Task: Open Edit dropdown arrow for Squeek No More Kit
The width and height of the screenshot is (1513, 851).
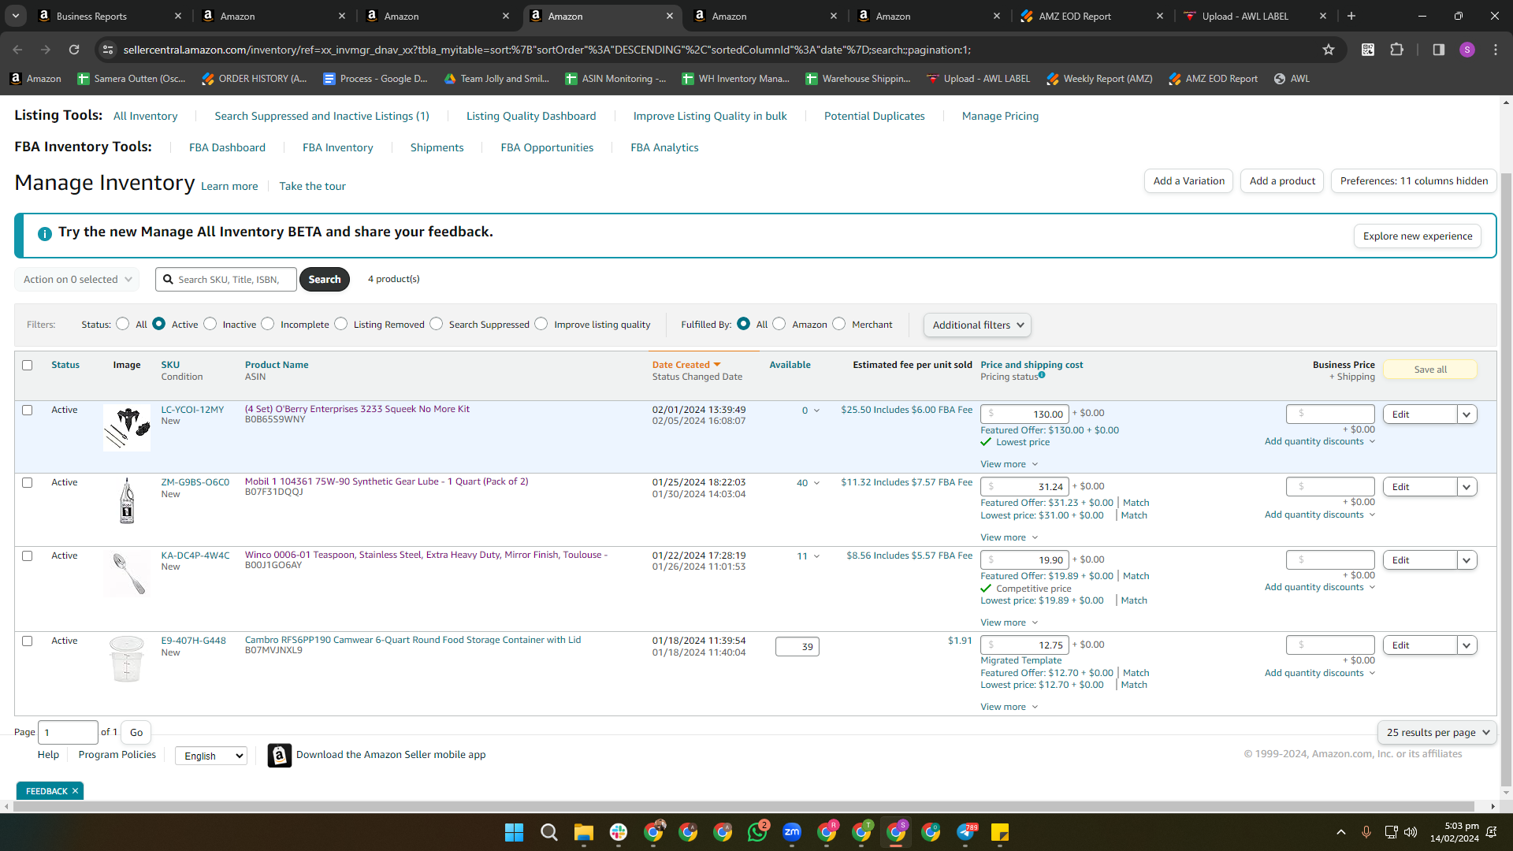Action: tap(1467, 414)
